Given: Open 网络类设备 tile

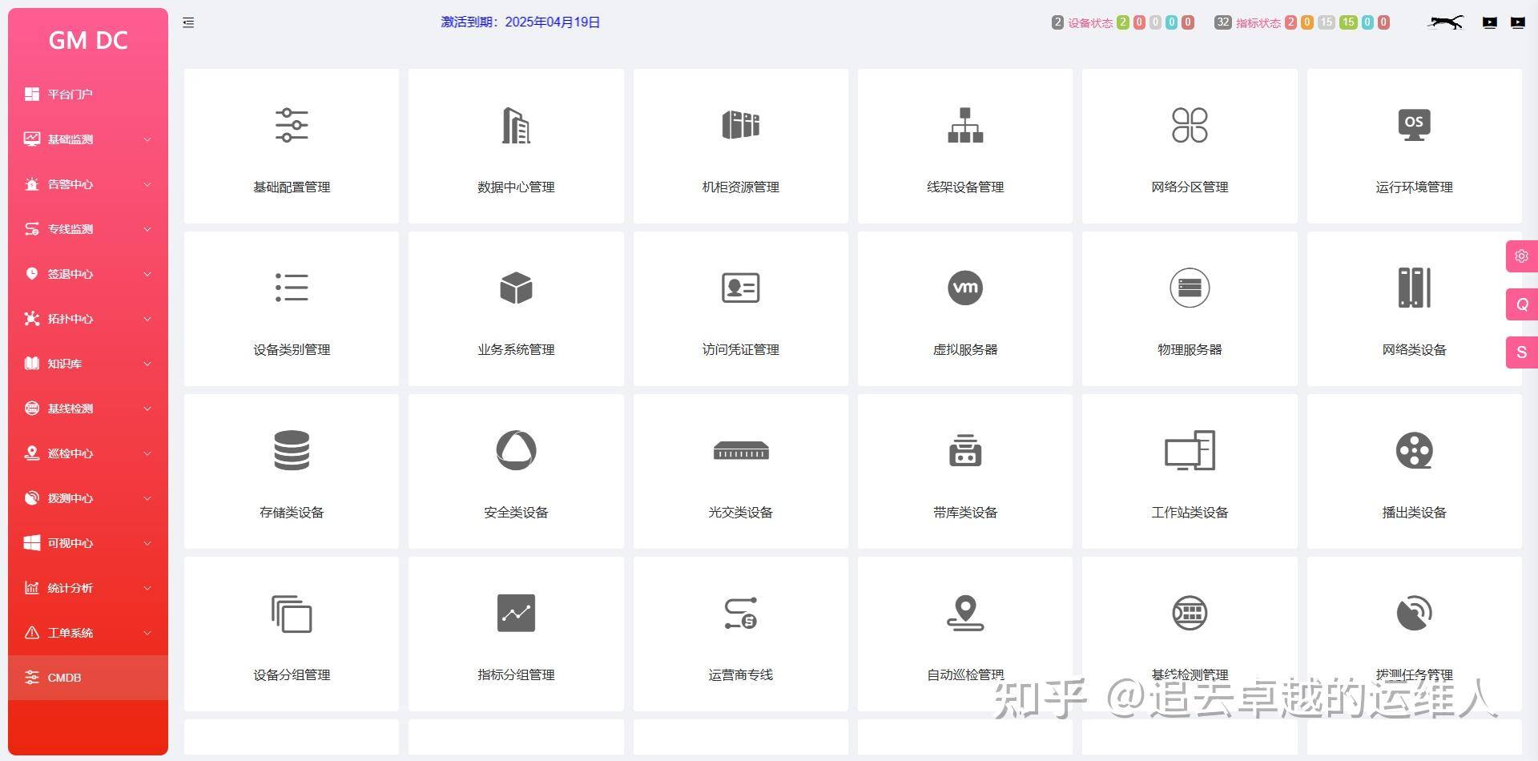Looking at the screenshot, I should pos(1414,308).
